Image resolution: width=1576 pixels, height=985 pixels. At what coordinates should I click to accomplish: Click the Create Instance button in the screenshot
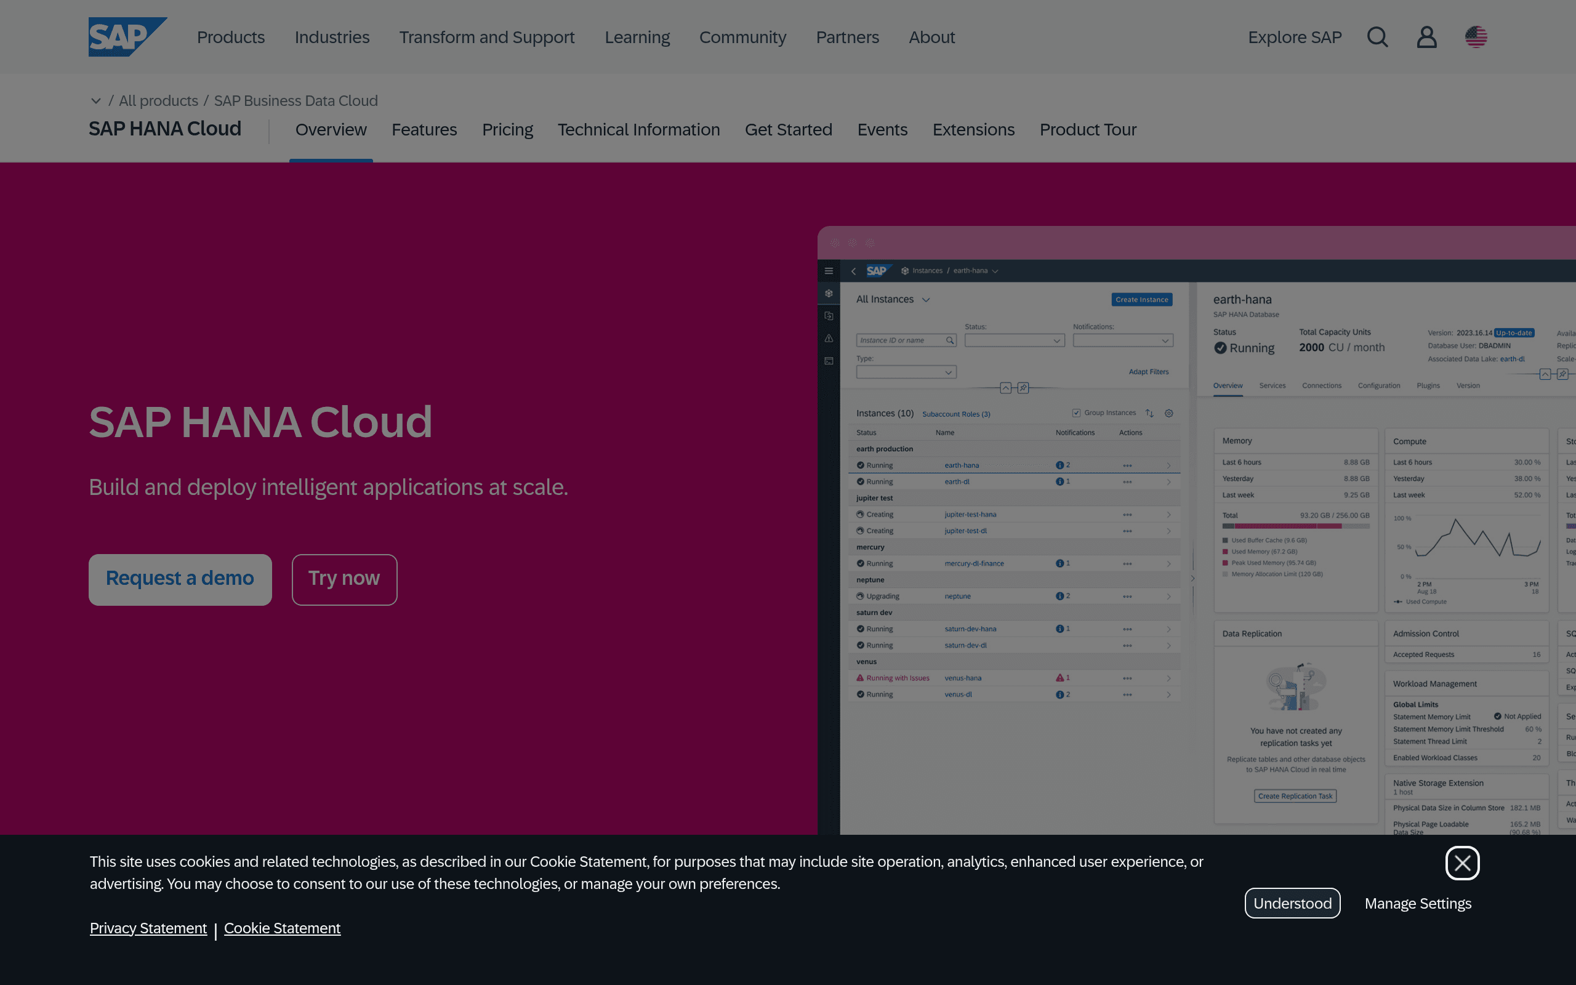[1141, 300]
